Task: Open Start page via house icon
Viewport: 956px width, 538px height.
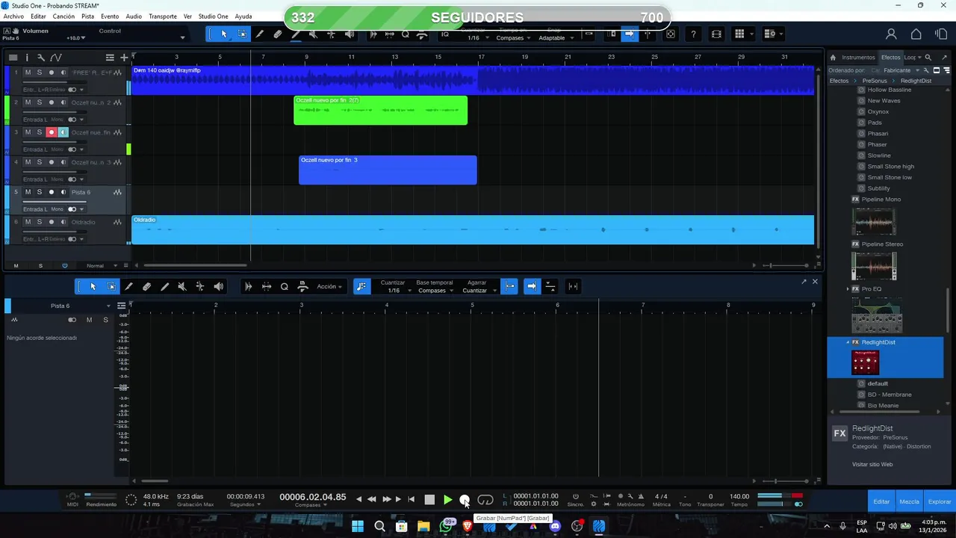Action: tap(916, 34)
